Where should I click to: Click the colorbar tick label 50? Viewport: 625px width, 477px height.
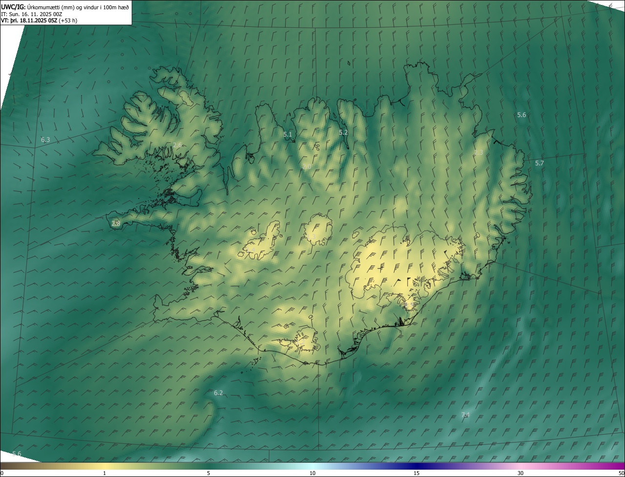click(x=621, y=473)
